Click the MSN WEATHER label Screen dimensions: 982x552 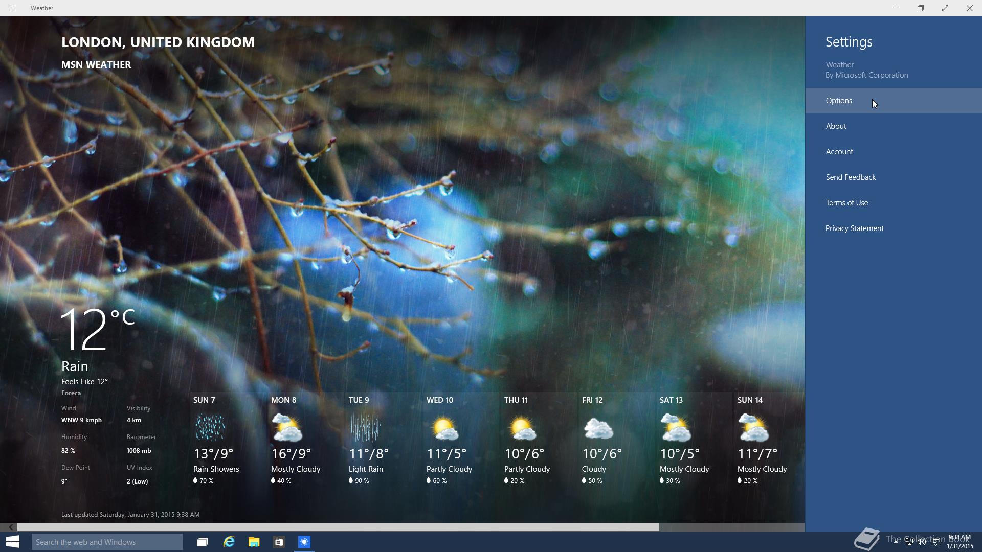[x=96, y=64]
